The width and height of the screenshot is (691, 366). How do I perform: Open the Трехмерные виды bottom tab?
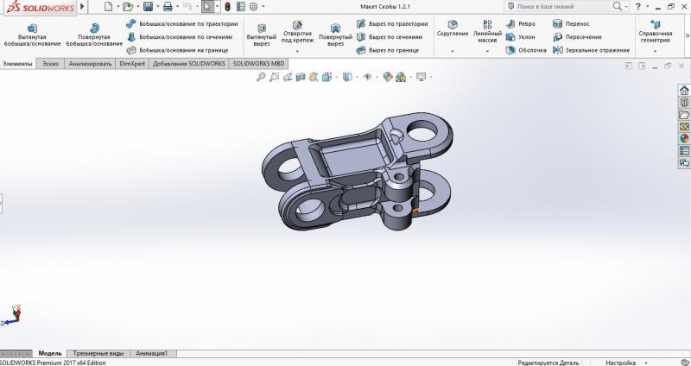click(x=98, y=353)
